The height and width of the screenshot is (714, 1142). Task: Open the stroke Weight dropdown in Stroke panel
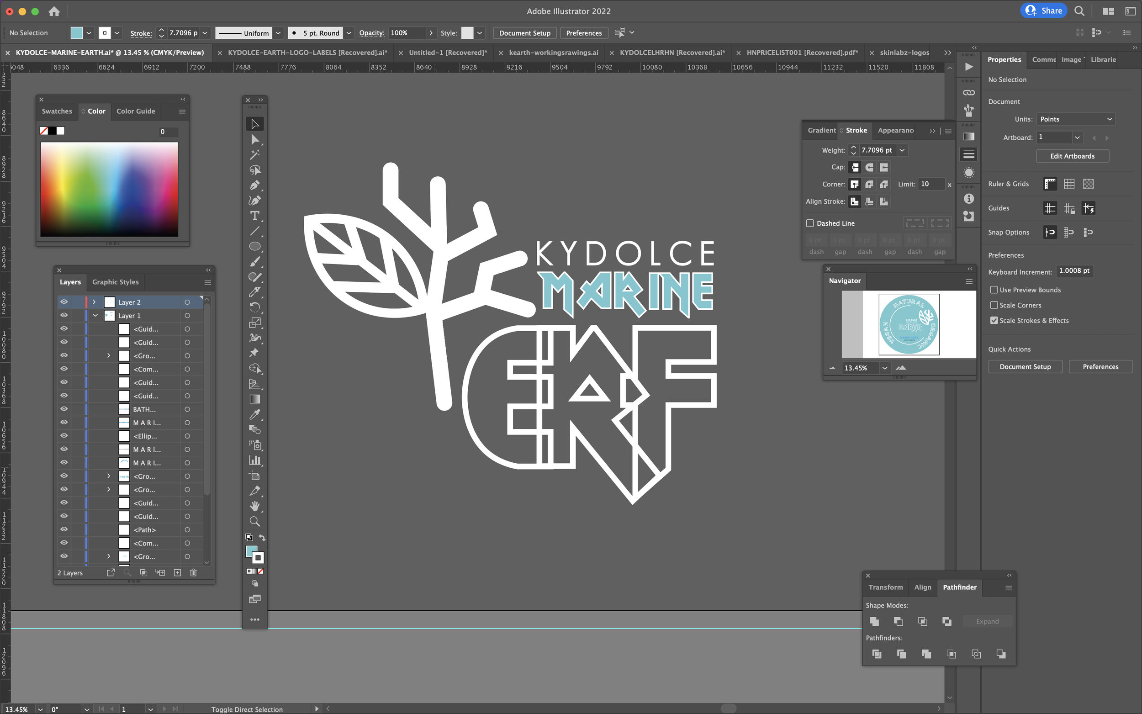click(902, 150)
